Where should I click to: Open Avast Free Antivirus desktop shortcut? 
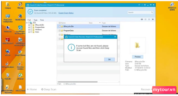click(x=20, y=66)
